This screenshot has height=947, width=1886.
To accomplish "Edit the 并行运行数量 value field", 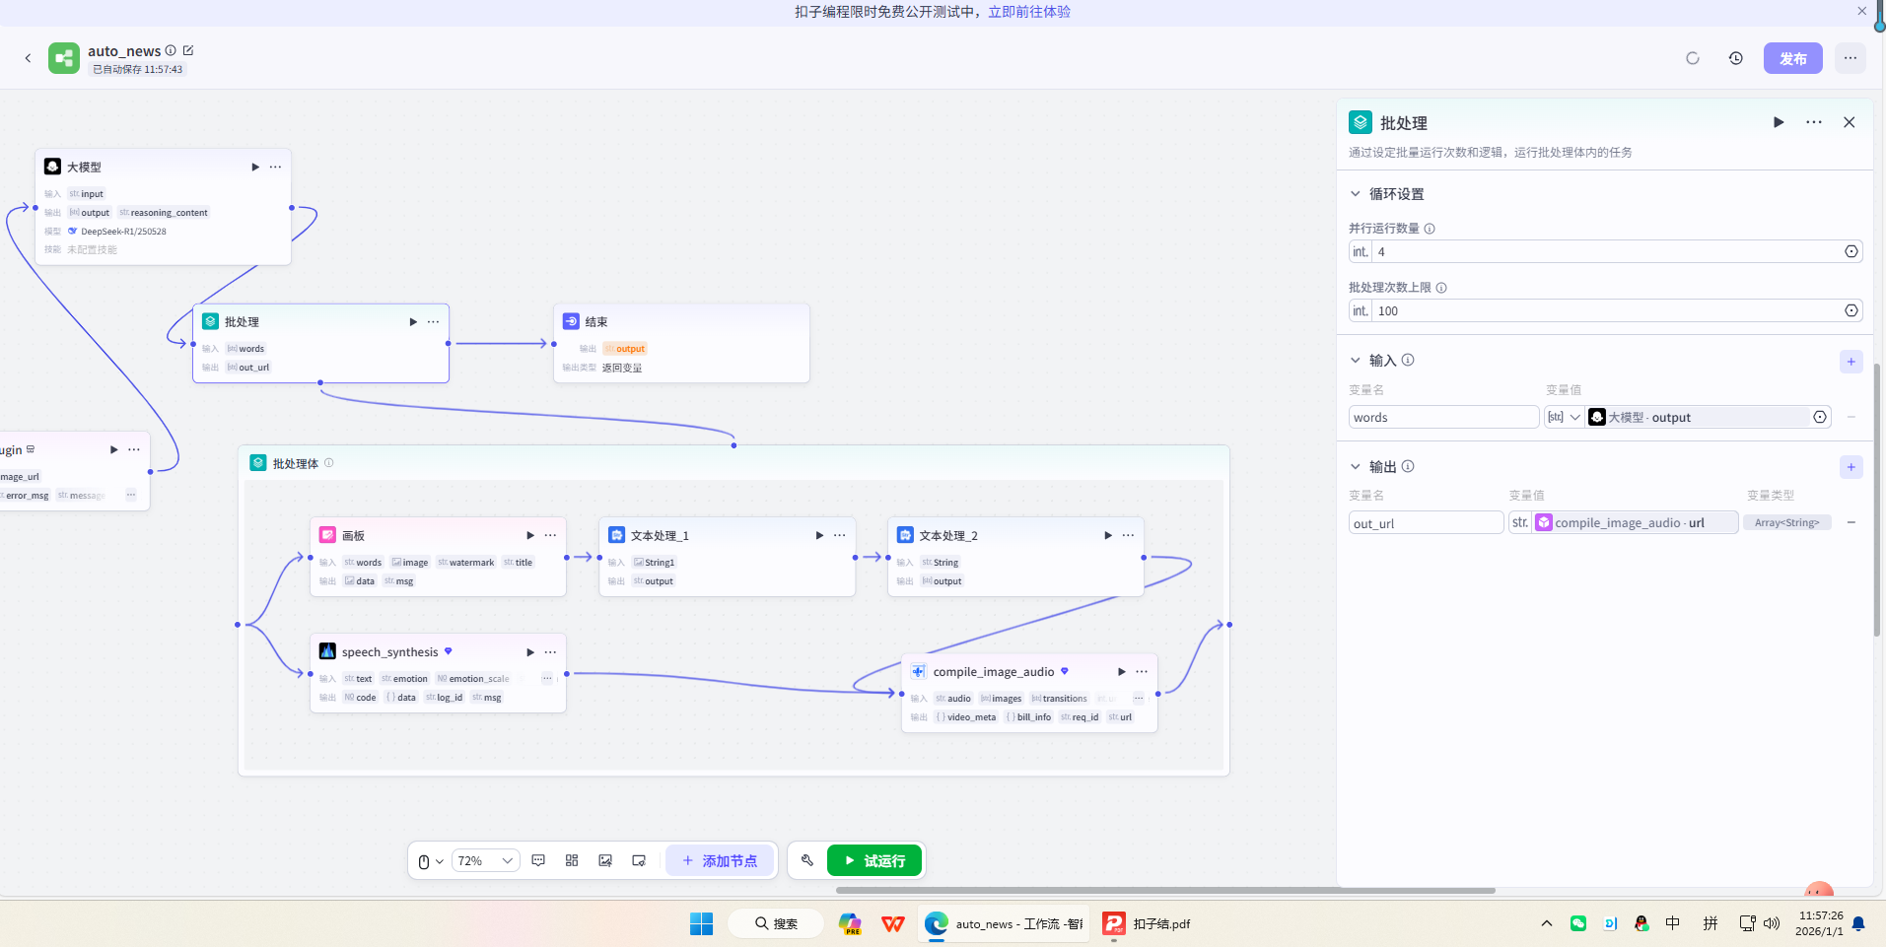I will tap(1607, 251).
